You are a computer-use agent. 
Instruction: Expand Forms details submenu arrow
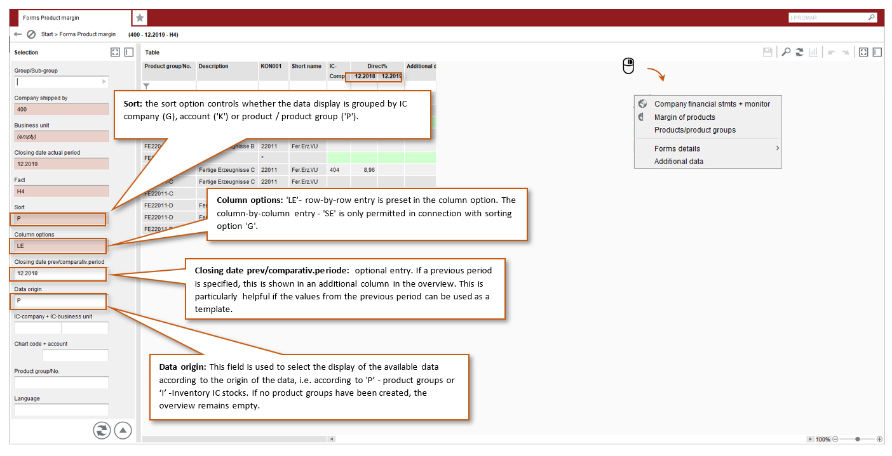coord(777,148)
